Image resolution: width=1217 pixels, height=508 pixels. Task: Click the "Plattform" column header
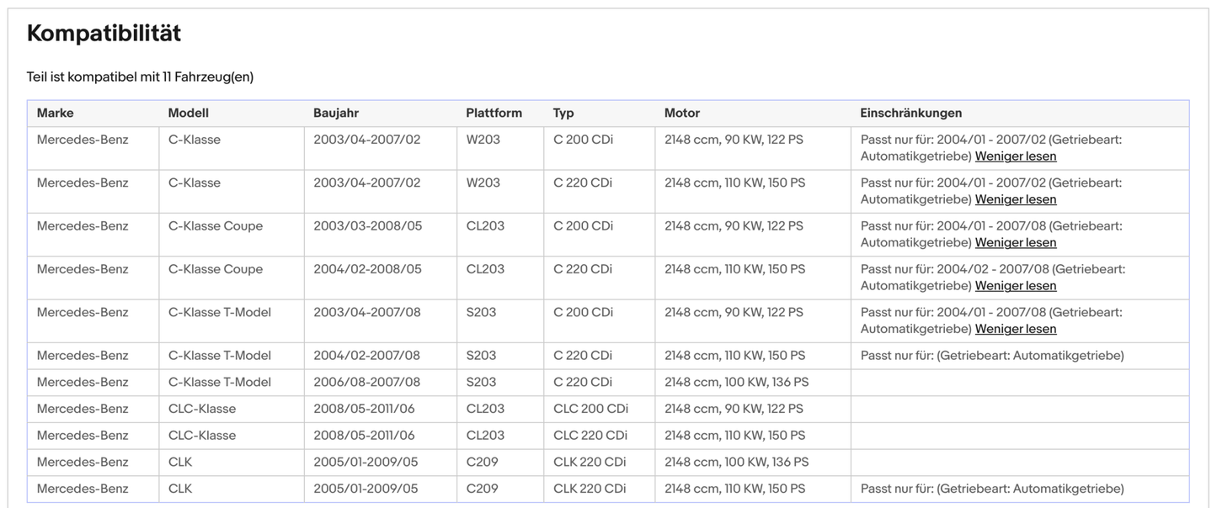coord(494,112)
